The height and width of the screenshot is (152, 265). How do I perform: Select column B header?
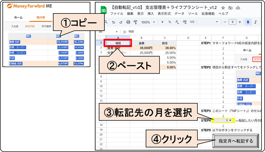[141, 38]
